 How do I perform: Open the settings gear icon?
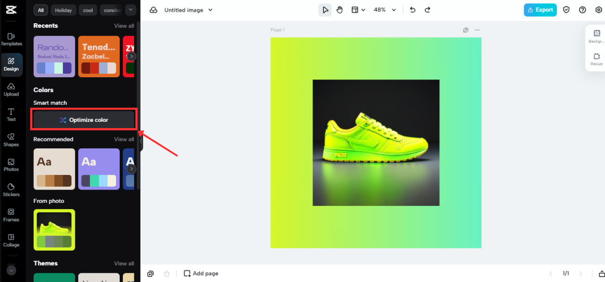coord(598,10)
